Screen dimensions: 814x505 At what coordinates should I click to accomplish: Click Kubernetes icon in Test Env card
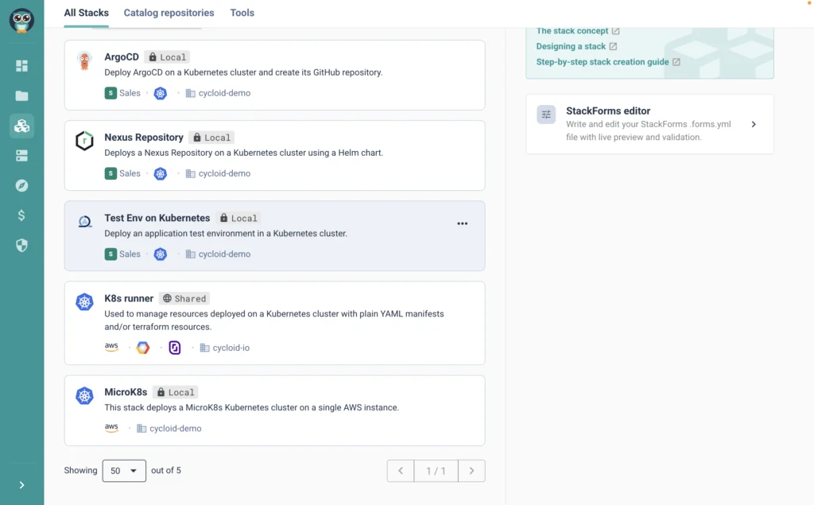161,254
